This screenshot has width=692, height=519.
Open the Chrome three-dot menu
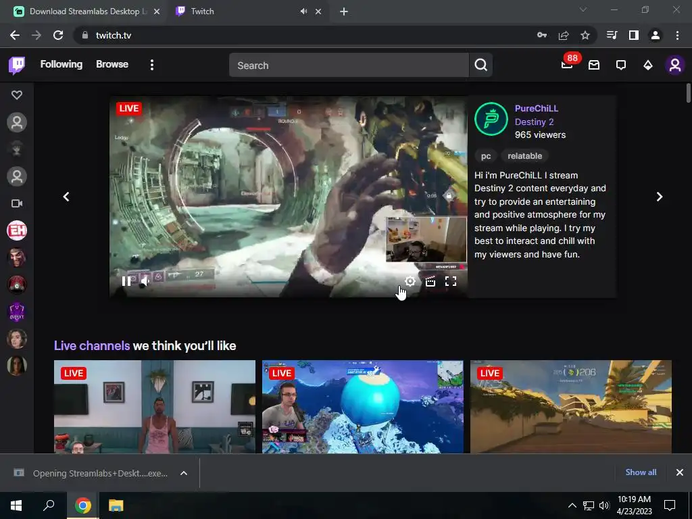click(x=677, y=35)
